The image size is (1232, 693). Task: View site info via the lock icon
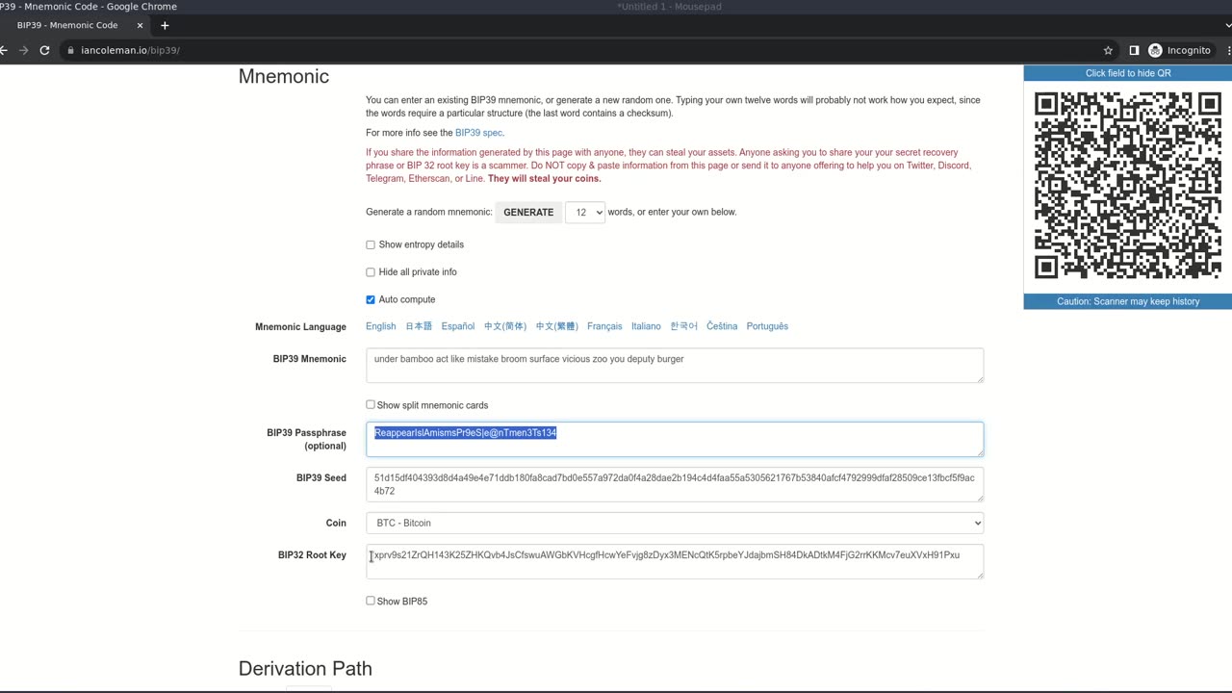pyautogui.click(x=71, y=50)
